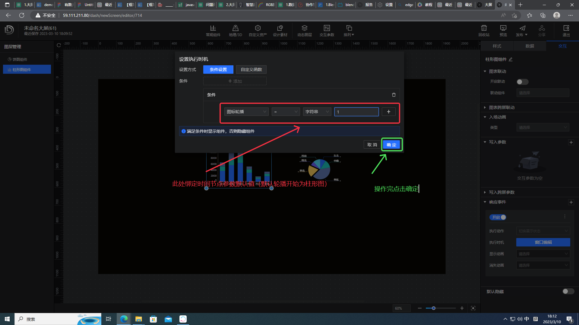
Task: Click the 窗口编辑 button
Action: [x=543, y=242]
